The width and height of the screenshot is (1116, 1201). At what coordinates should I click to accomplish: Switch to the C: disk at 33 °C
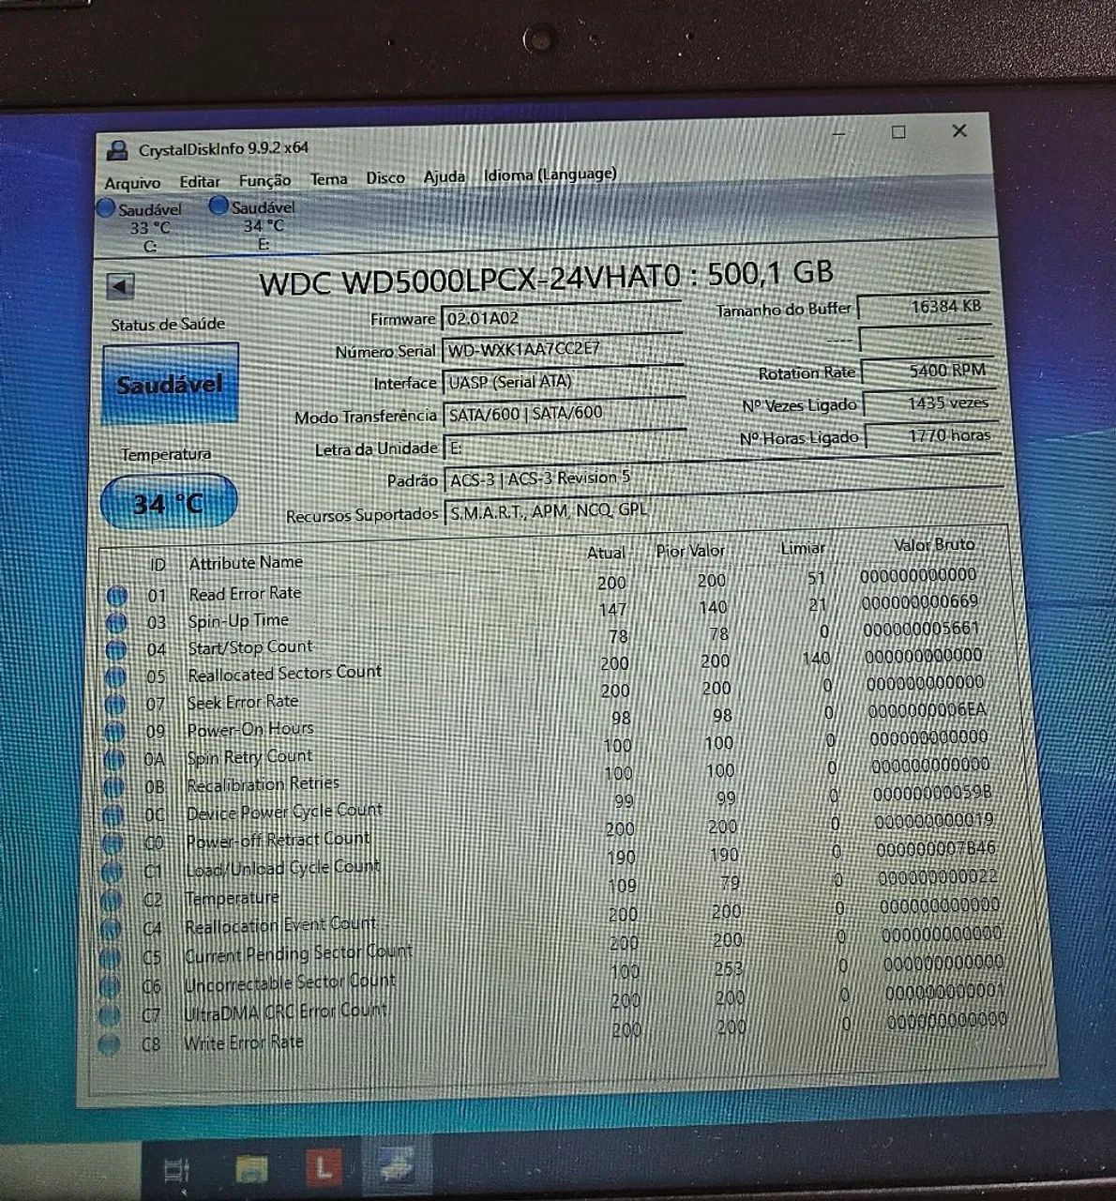point(143,226)
